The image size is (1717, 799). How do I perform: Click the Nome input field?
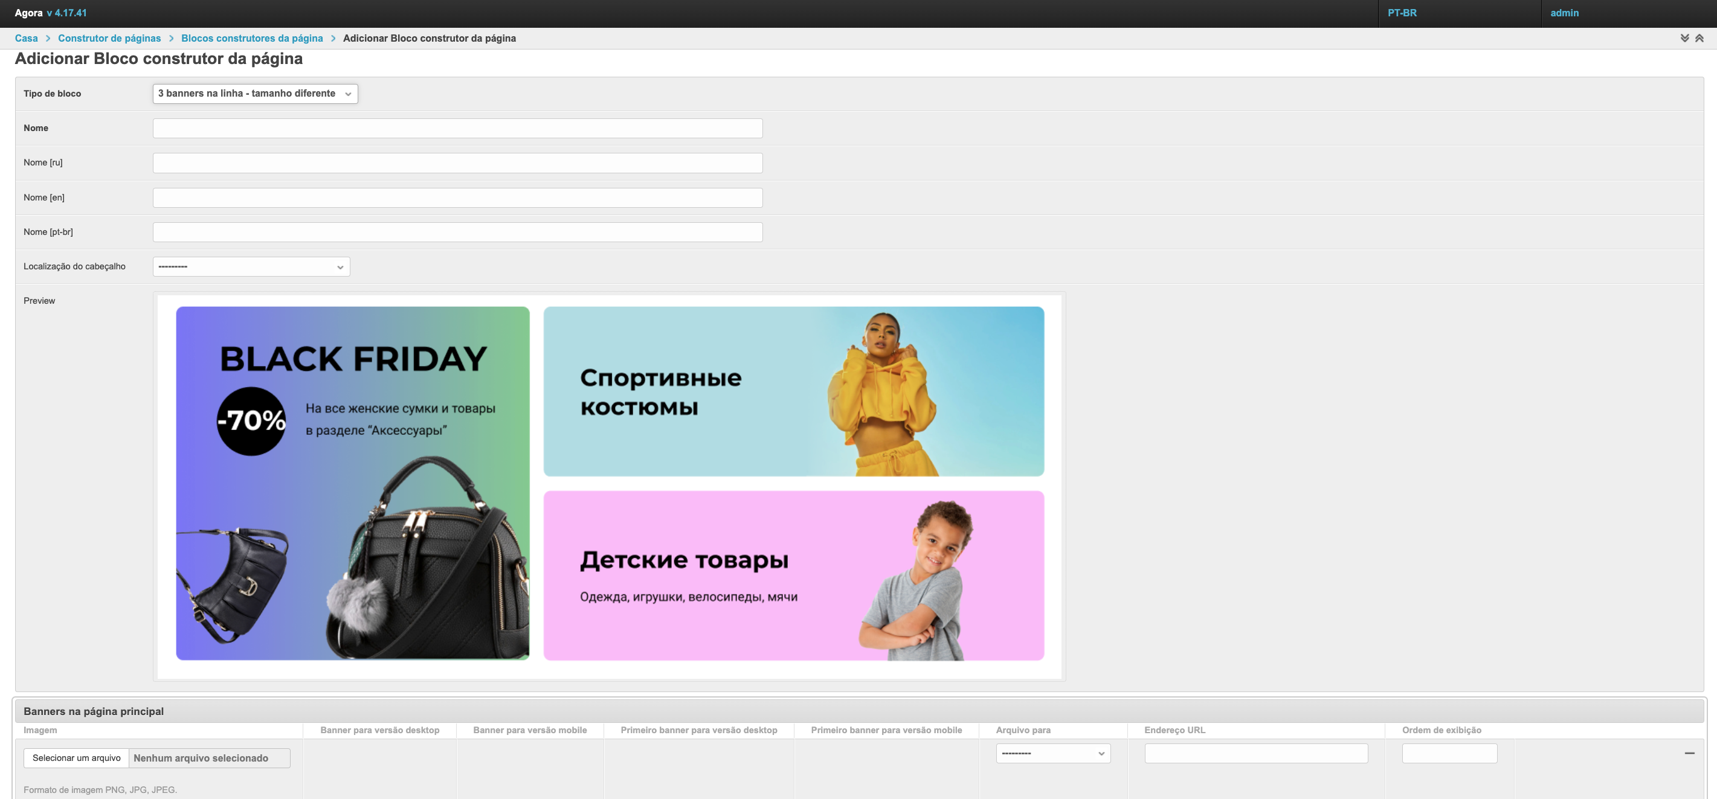click(457, 129)
